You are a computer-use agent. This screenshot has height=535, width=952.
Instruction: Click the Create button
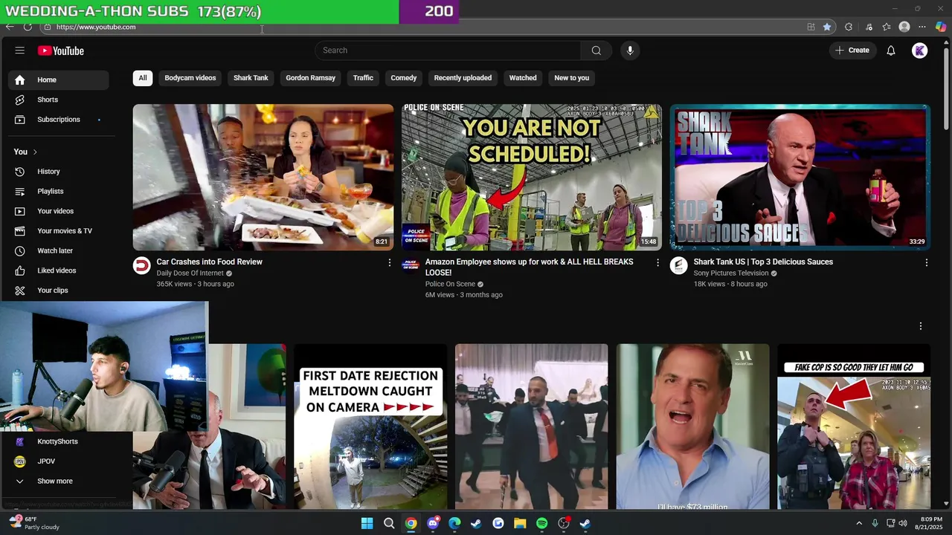852,51
